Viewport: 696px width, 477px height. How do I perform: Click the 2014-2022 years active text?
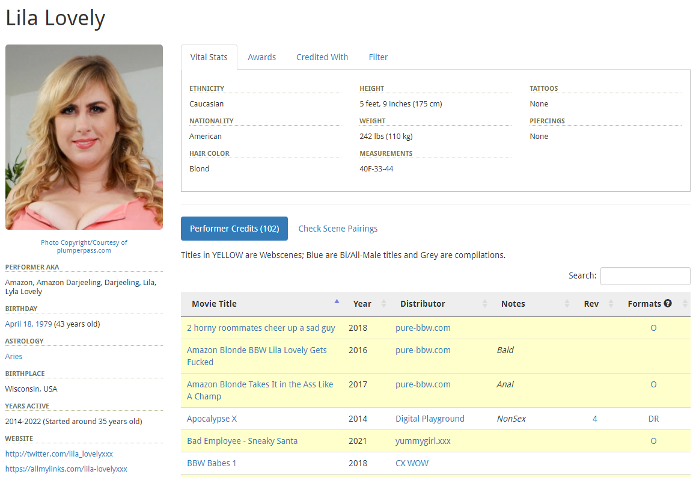[x=74, y=422]
